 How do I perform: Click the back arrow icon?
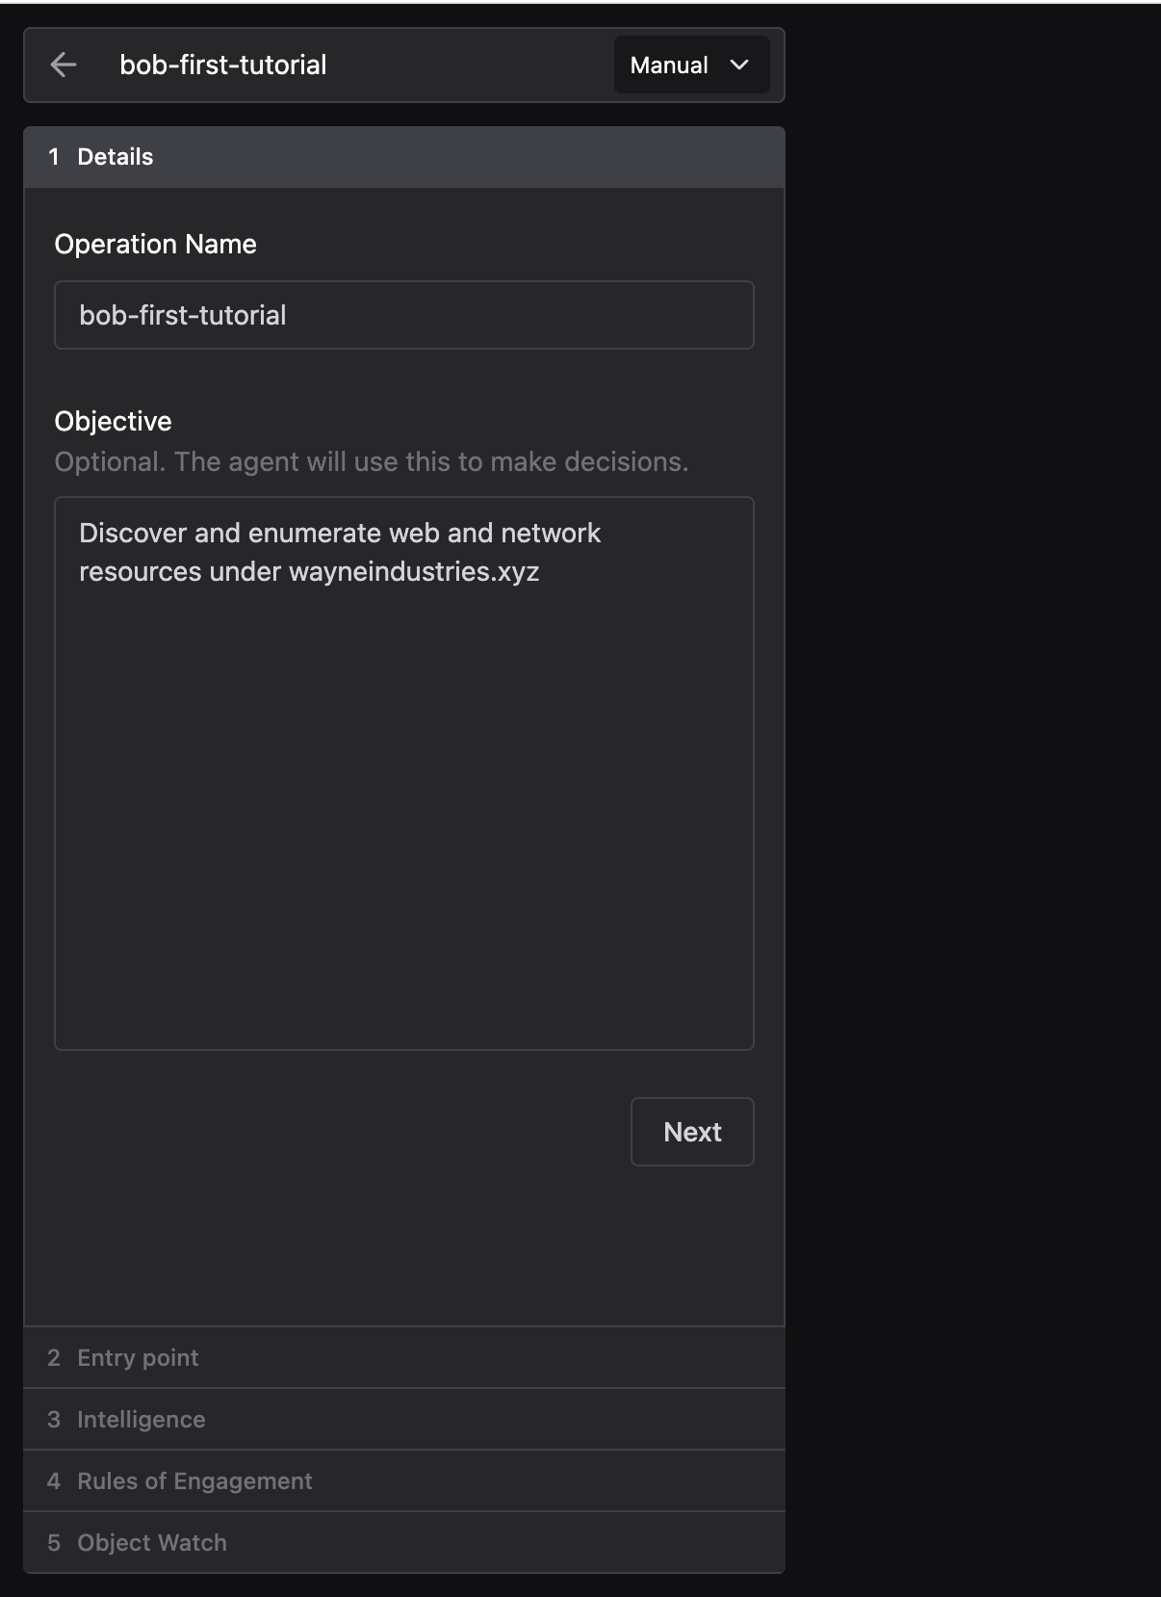pyautogui.click(x=64, y=65)
